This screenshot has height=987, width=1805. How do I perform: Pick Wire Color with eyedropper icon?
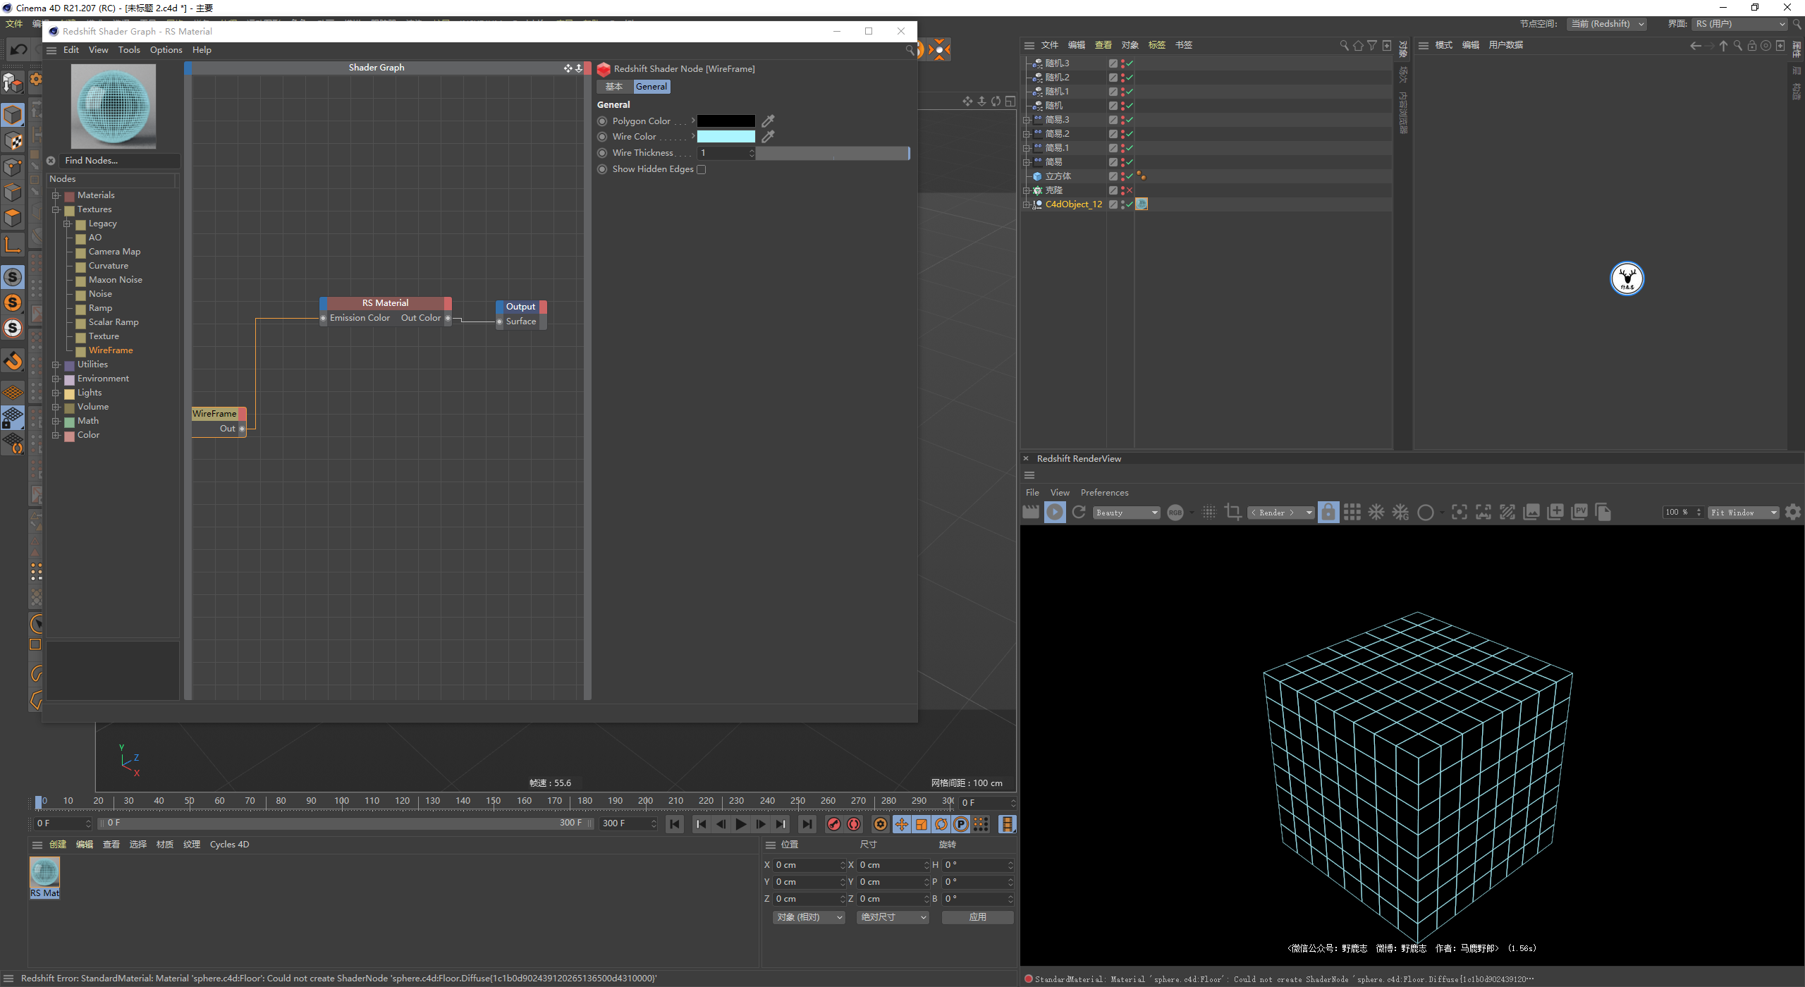(769, 137)
